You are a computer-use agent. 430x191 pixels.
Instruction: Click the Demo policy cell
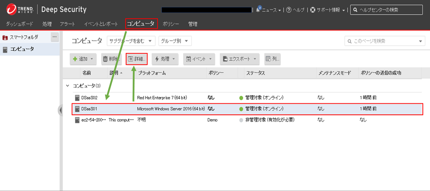212,120
